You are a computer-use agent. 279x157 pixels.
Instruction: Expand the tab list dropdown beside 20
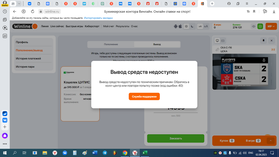click(x=19, y=4)
